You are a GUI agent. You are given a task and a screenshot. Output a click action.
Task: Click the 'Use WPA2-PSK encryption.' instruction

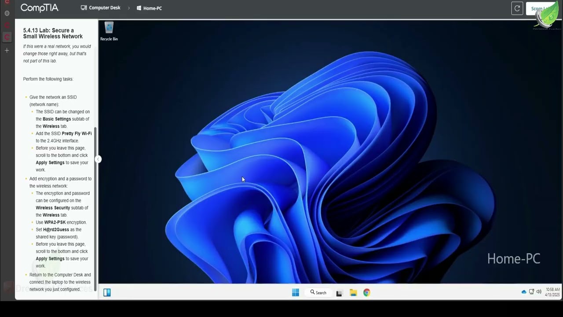61,222
